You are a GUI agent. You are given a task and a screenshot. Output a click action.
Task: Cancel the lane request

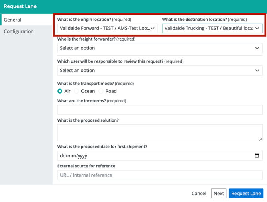pyautogui.click(x=199, y=194)
